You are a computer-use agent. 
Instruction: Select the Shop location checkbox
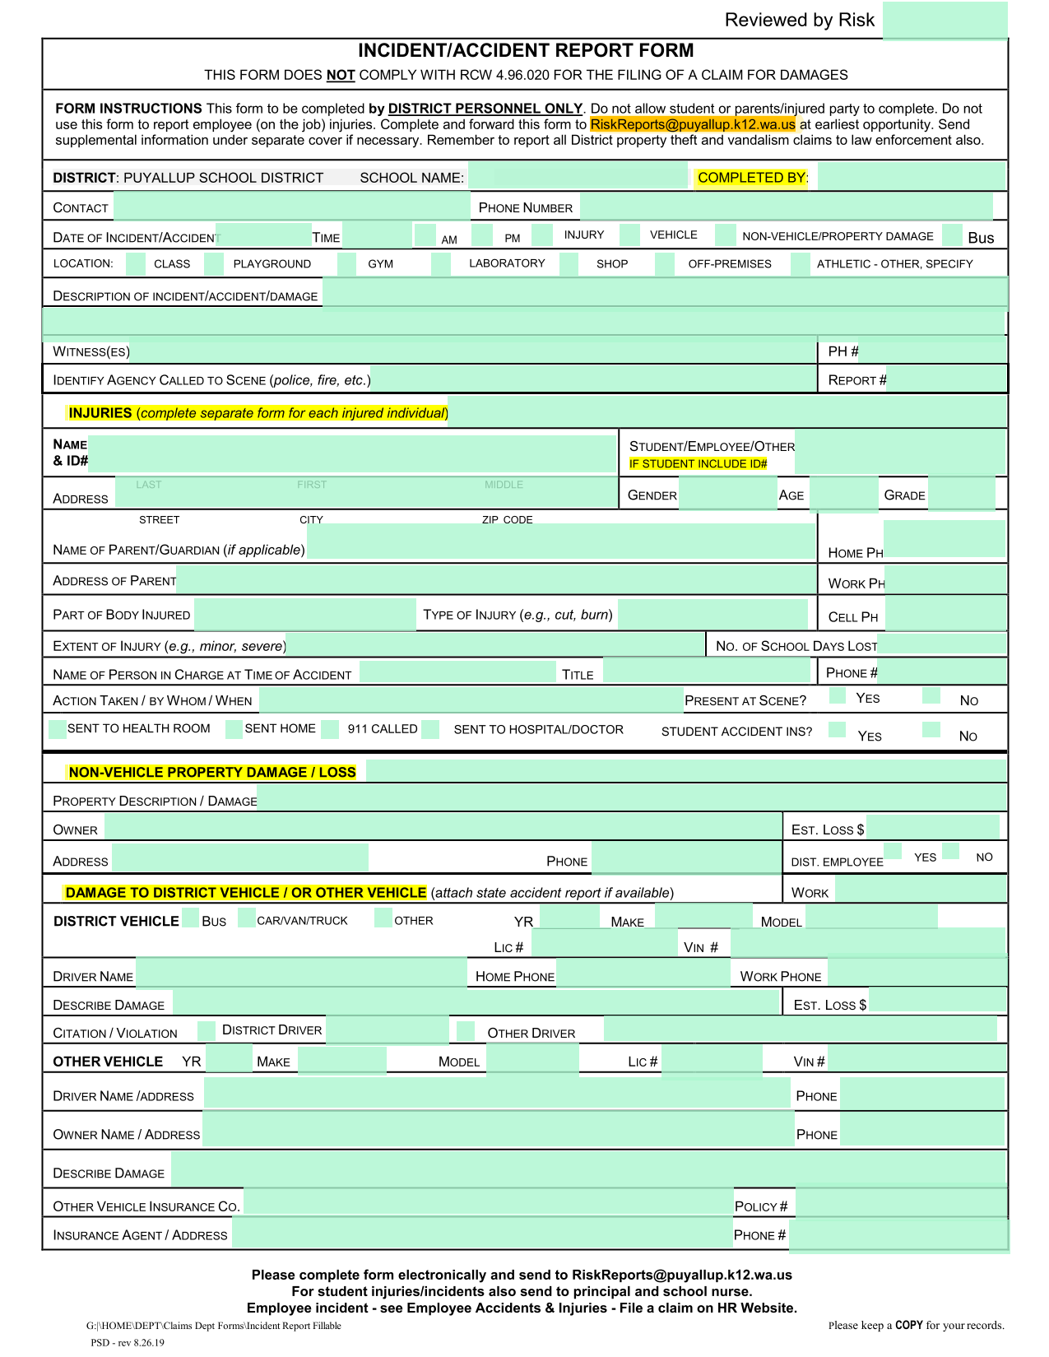[569, 263]
